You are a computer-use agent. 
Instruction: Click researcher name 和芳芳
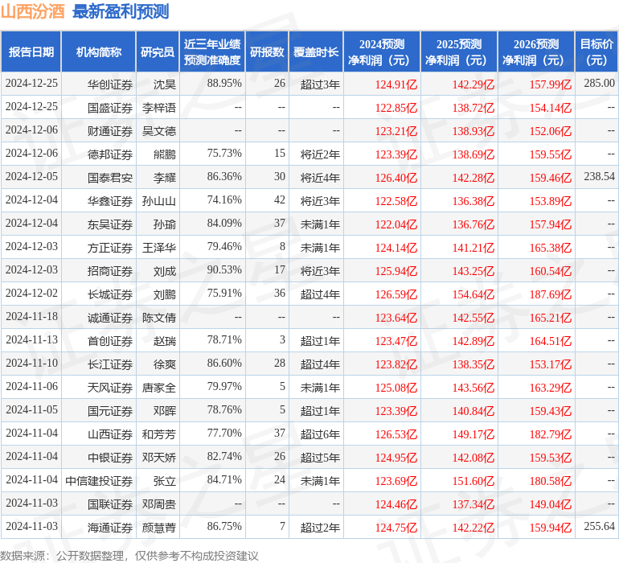tap(159, 434)
